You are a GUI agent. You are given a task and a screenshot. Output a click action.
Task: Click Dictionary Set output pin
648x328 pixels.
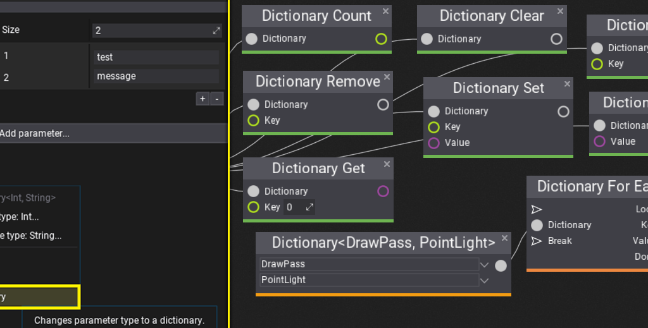coord(563,111)
